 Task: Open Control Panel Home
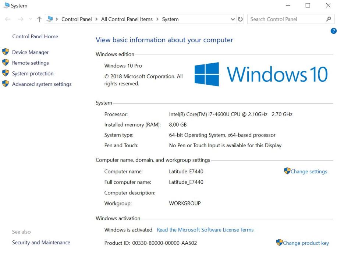[x=35, y=36]
